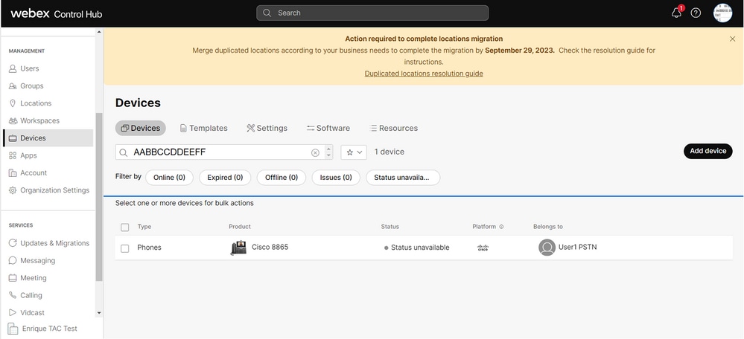Open the star favorites dropdown
The width and height of the screenshot is (744, 339).
click(x=354, y=152)
